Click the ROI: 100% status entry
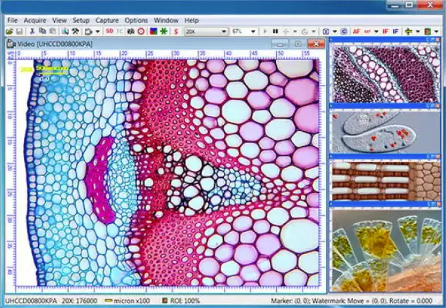 [181, 301]
